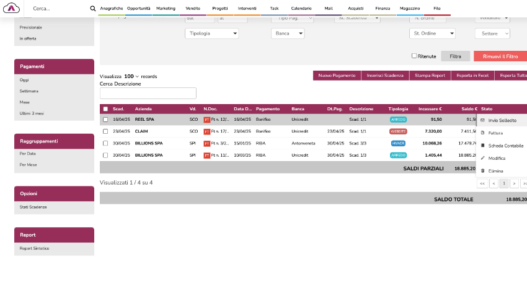Open the Finanza menu tab

click(x=383, y=9)
